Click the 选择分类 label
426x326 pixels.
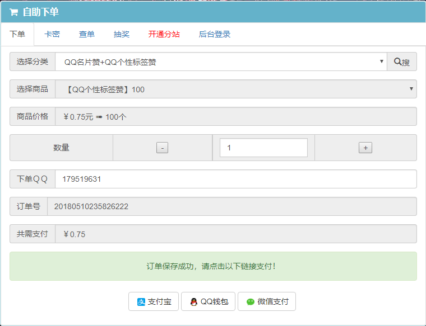point(33,62)
